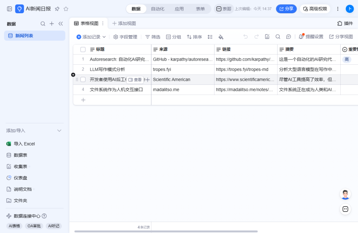Toggle the select-all checkbox in header
This screenshot has height=233, width=358.
point(83,49)
